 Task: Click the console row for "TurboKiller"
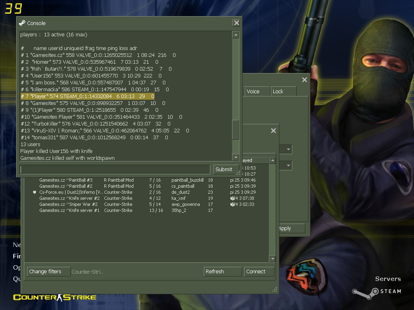(x=95, y=124)
